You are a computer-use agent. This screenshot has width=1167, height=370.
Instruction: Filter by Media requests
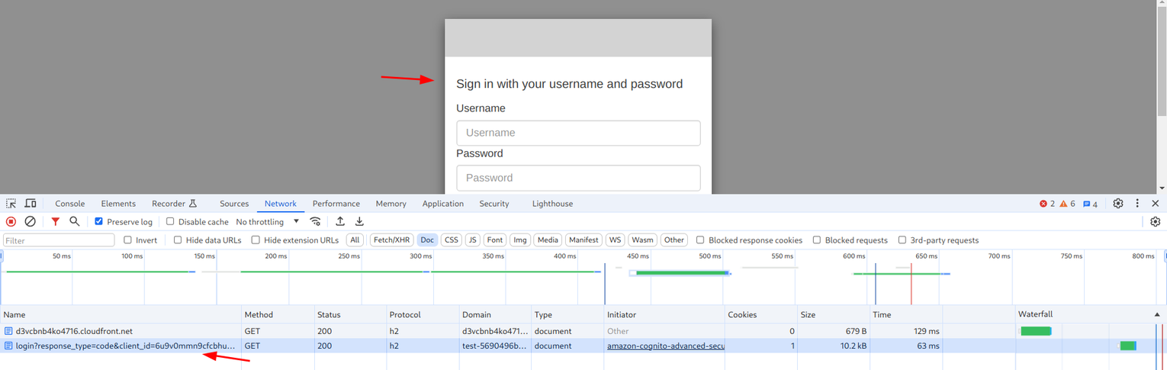tap(548, 240)
